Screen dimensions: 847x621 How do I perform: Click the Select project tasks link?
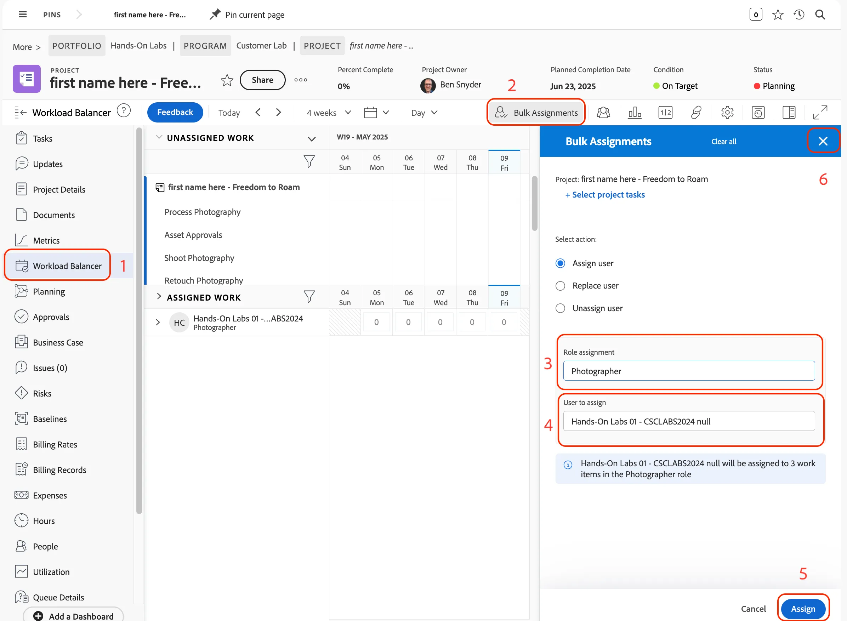click(605, 195)
